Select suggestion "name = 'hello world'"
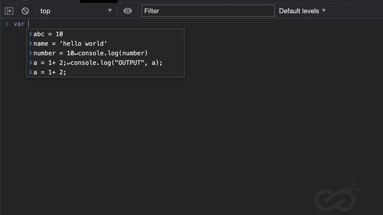 (105, 44)
